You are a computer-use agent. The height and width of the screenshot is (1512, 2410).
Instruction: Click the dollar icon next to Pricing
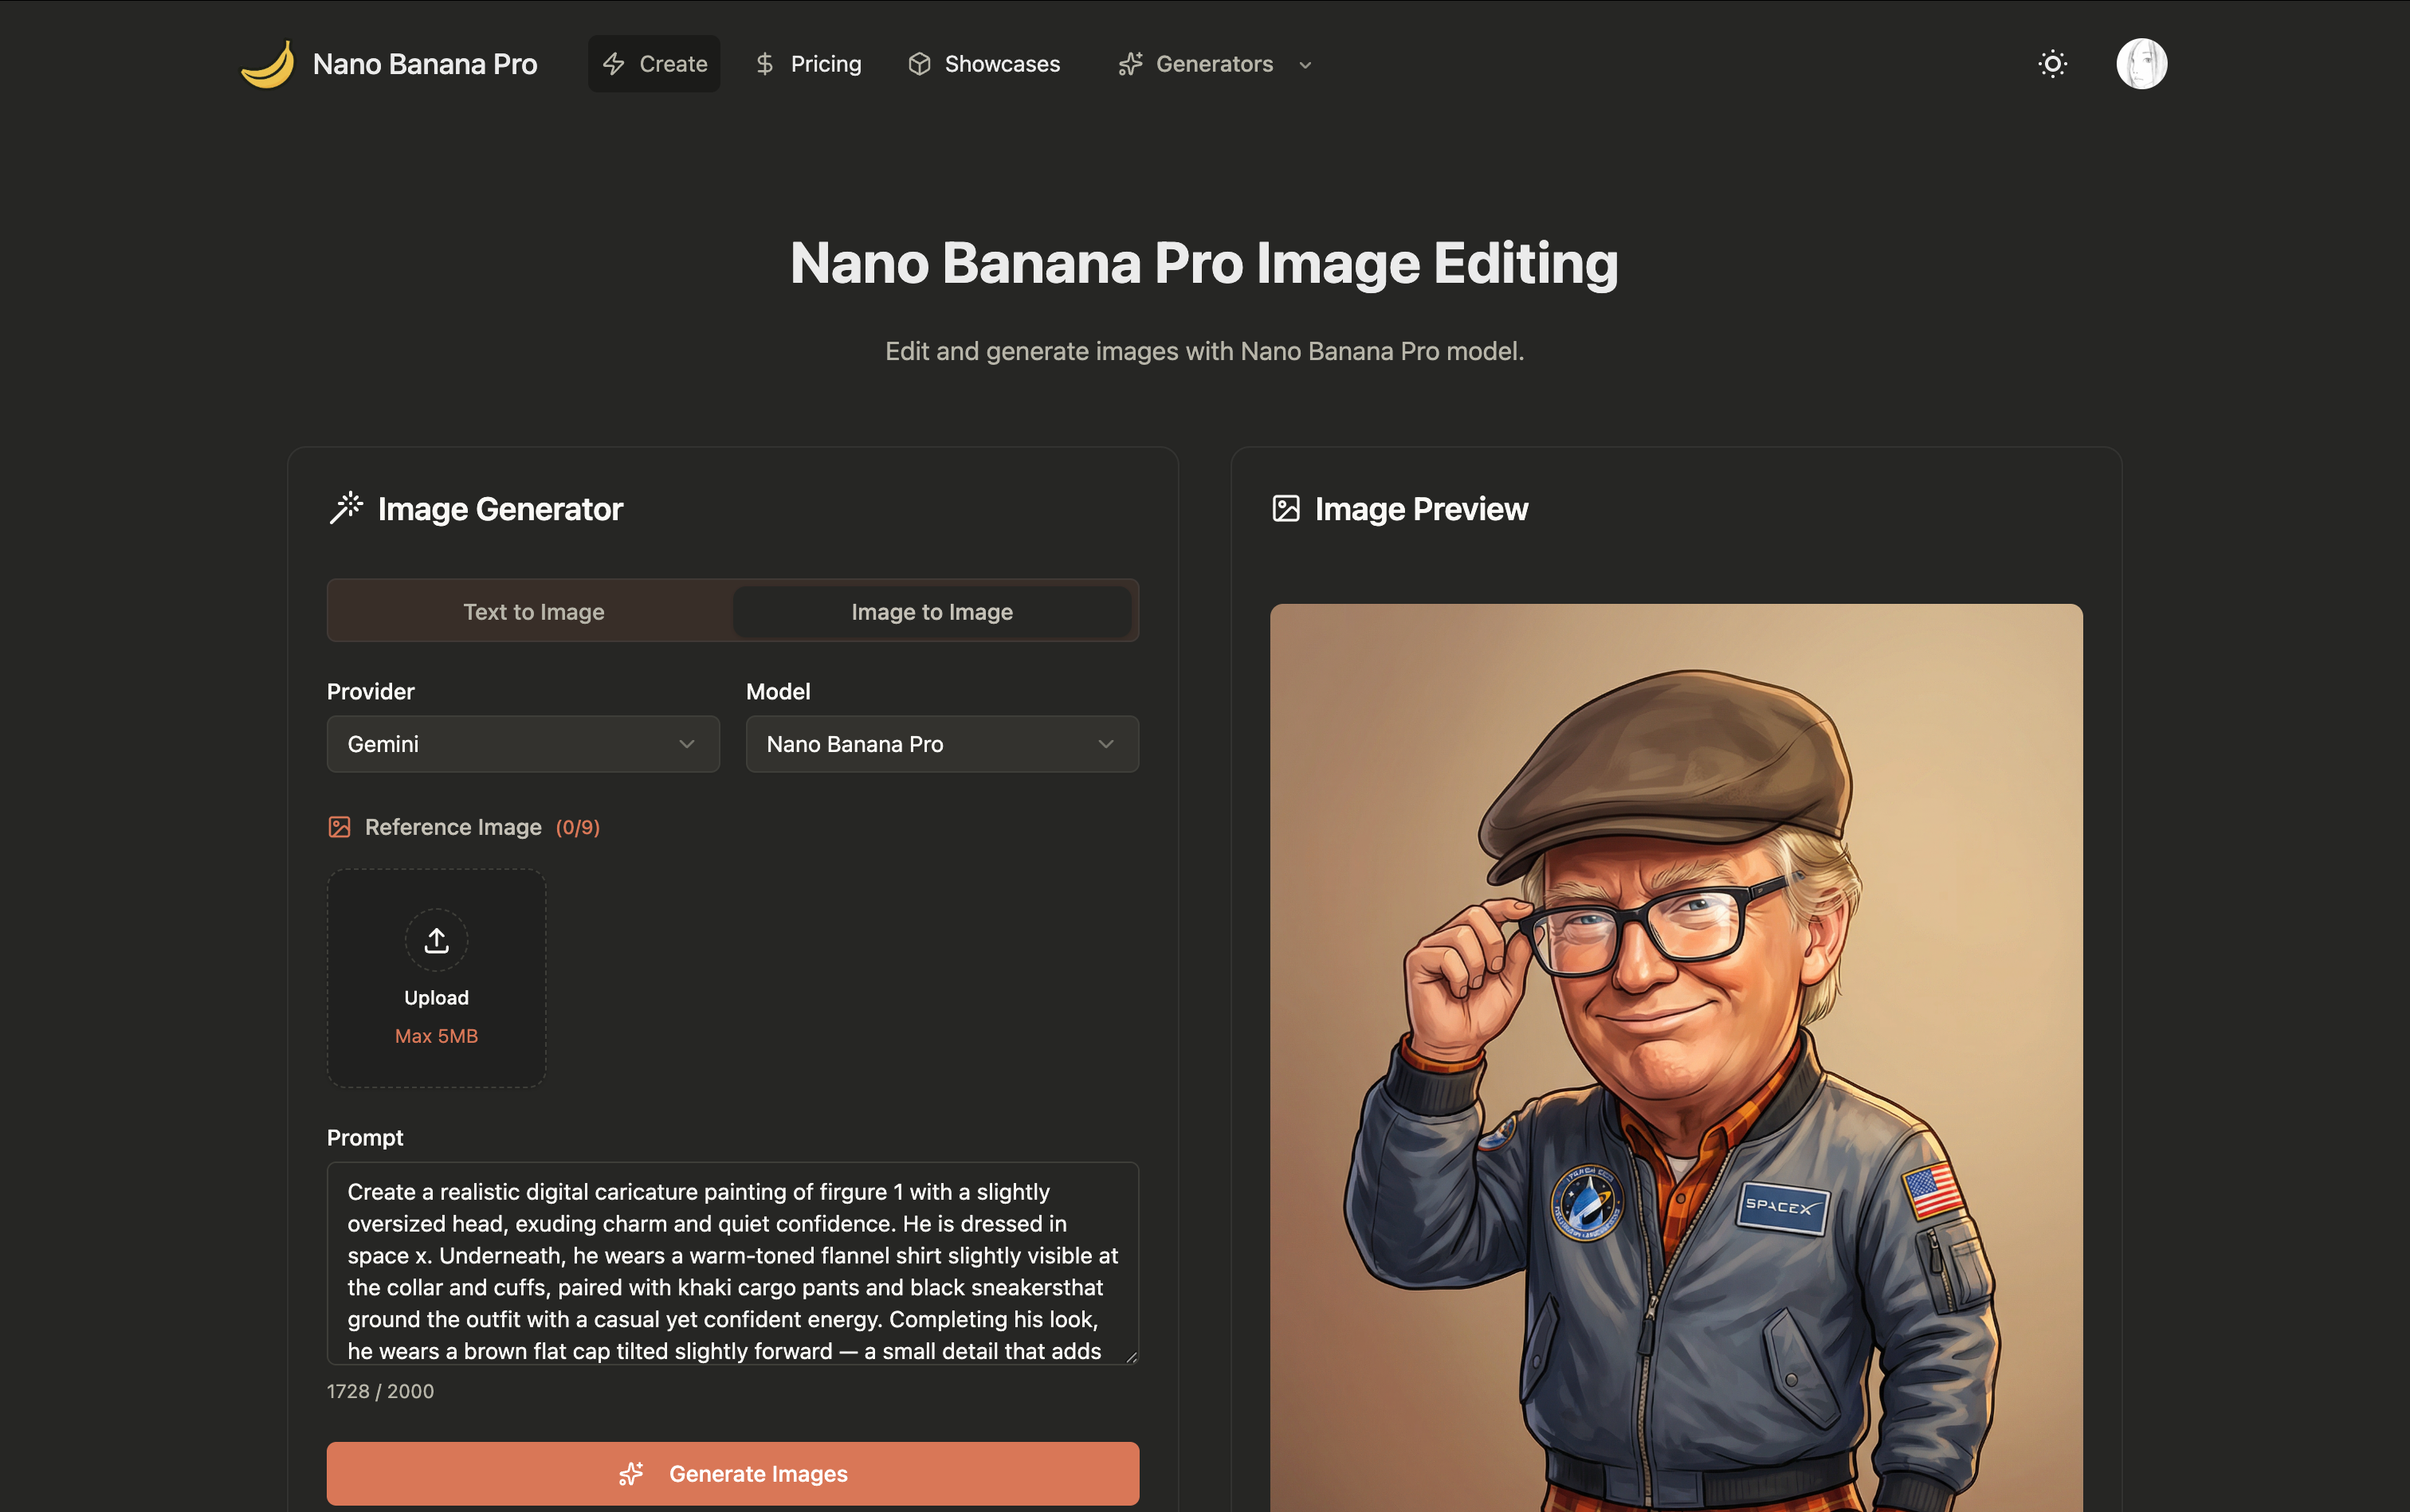click(x=764, y=63)
